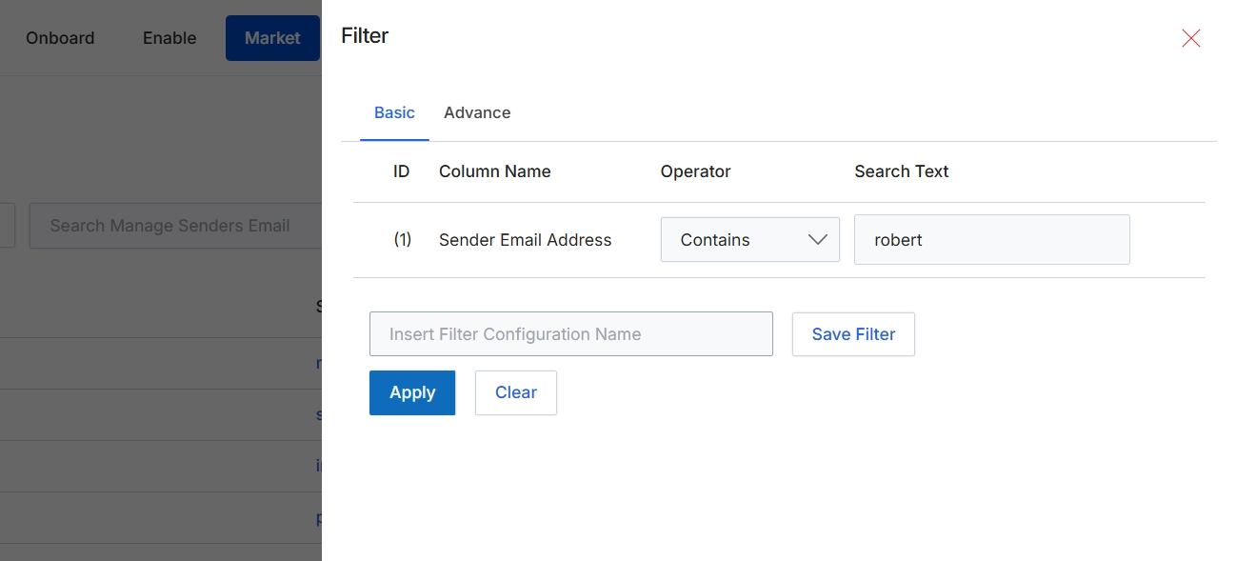Switch to the Basic tab
This screenshot has height=561, width=1236.
coord(394,112)
